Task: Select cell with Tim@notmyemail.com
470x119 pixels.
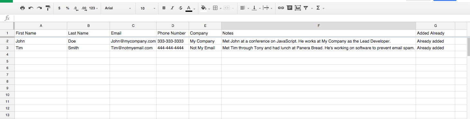Action: [133, 48]
